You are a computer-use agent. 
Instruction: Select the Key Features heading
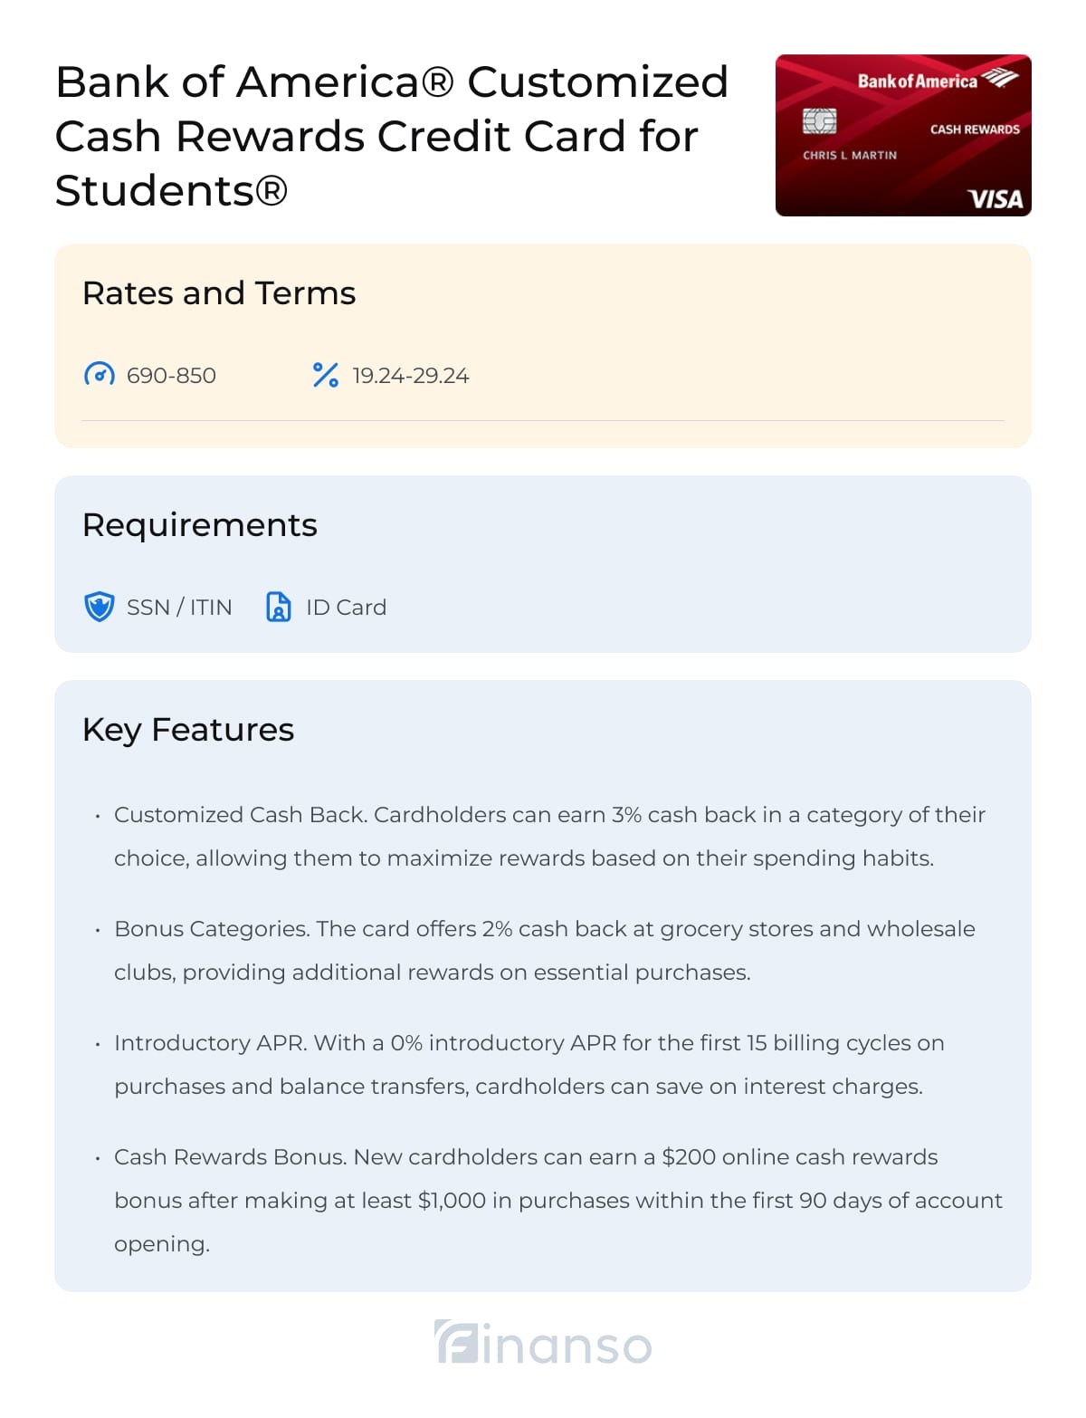[188, 730]
